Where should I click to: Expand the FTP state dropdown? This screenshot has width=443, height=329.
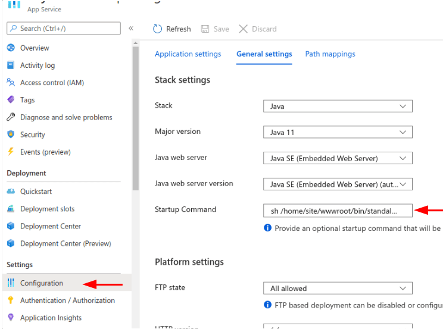[x=337, y=289]
